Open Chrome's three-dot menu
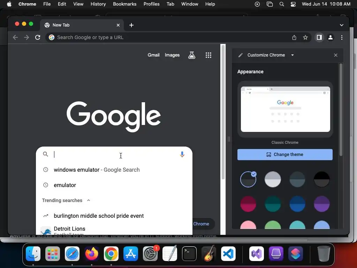 click(x=342, y=37)
